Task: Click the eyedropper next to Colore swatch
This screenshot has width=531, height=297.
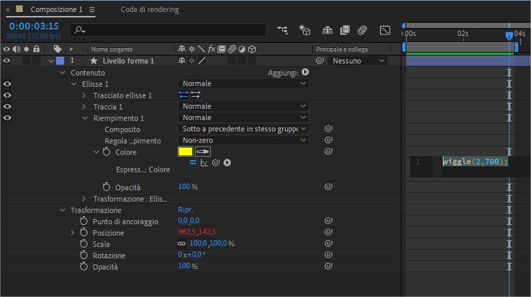Action: (202, 151)
